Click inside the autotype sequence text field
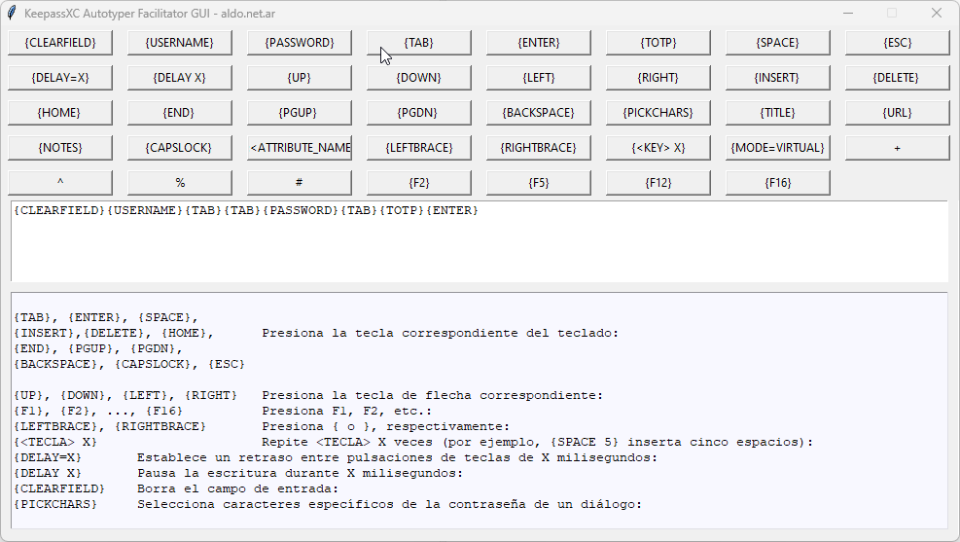 coord(480,241)
